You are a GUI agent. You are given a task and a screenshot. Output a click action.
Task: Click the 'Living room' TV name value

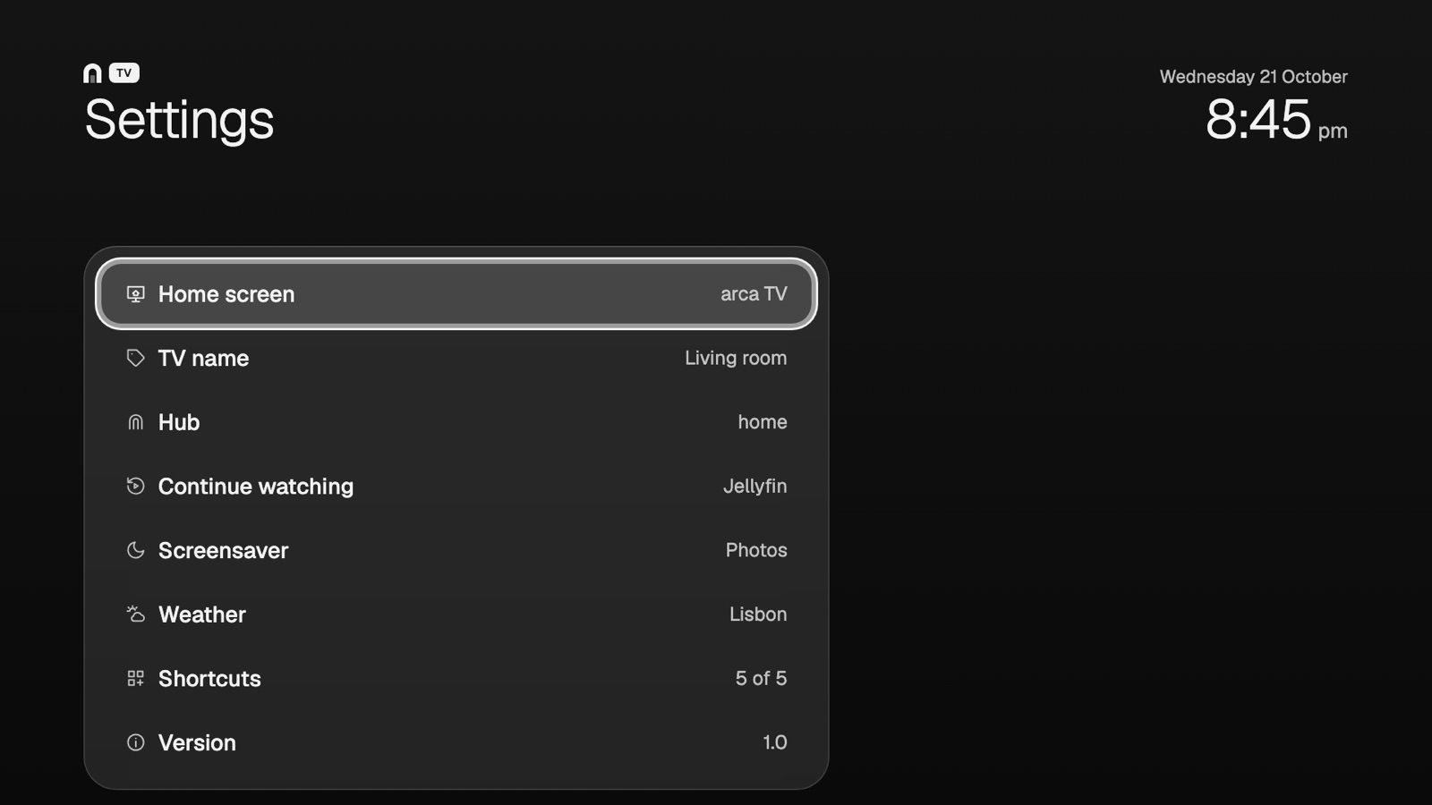(x=736, y=358)
